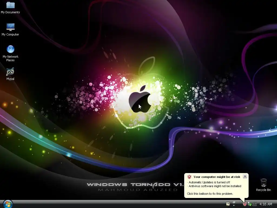Click the shield icon inside the balloon
Image resolution: width=277 pixels, height=208 pixels.
[189, 177]
